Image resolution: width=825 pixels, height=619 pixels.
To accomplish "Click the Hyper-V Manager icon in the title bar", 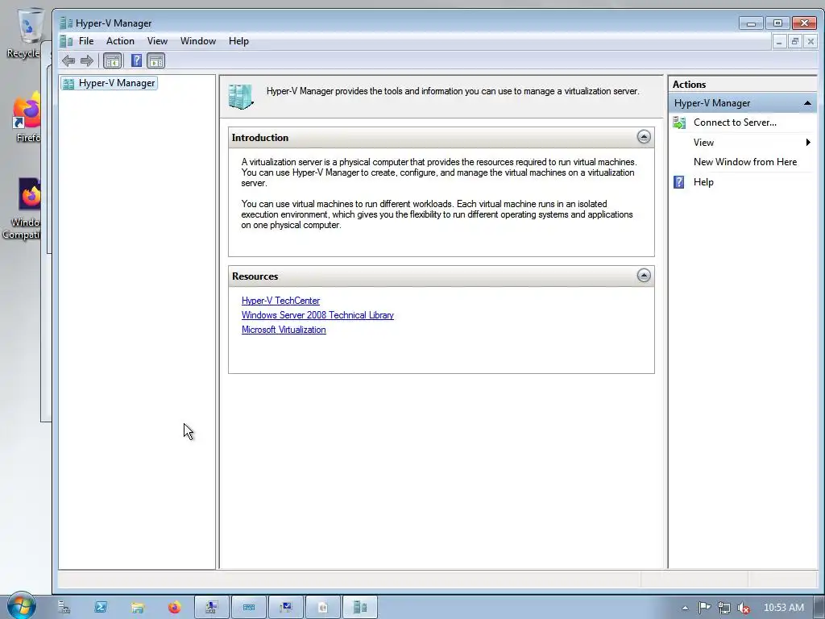I will tap(66, 23).
